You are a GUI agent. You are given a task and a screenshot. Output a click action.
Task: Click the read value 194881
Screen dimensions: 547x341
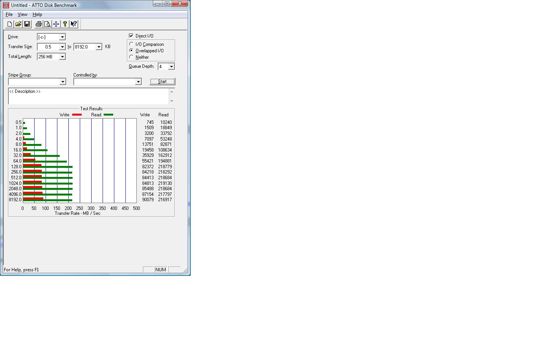tap(165, 161)
